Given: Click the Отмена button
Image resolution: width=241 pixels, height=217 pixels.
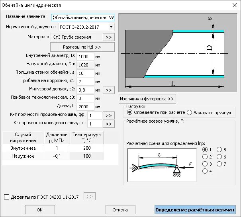Looking at the screenshot, I should [120, 210].
